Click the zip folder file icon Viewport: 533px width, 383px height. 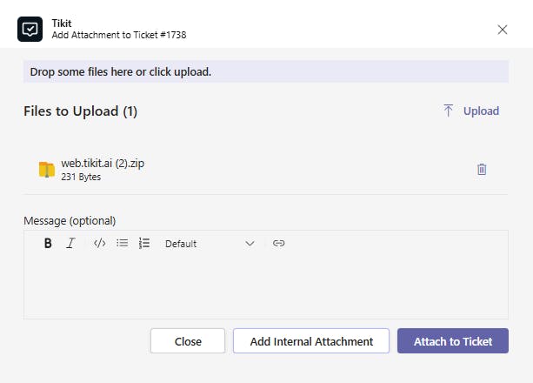(x=47, y=169)
